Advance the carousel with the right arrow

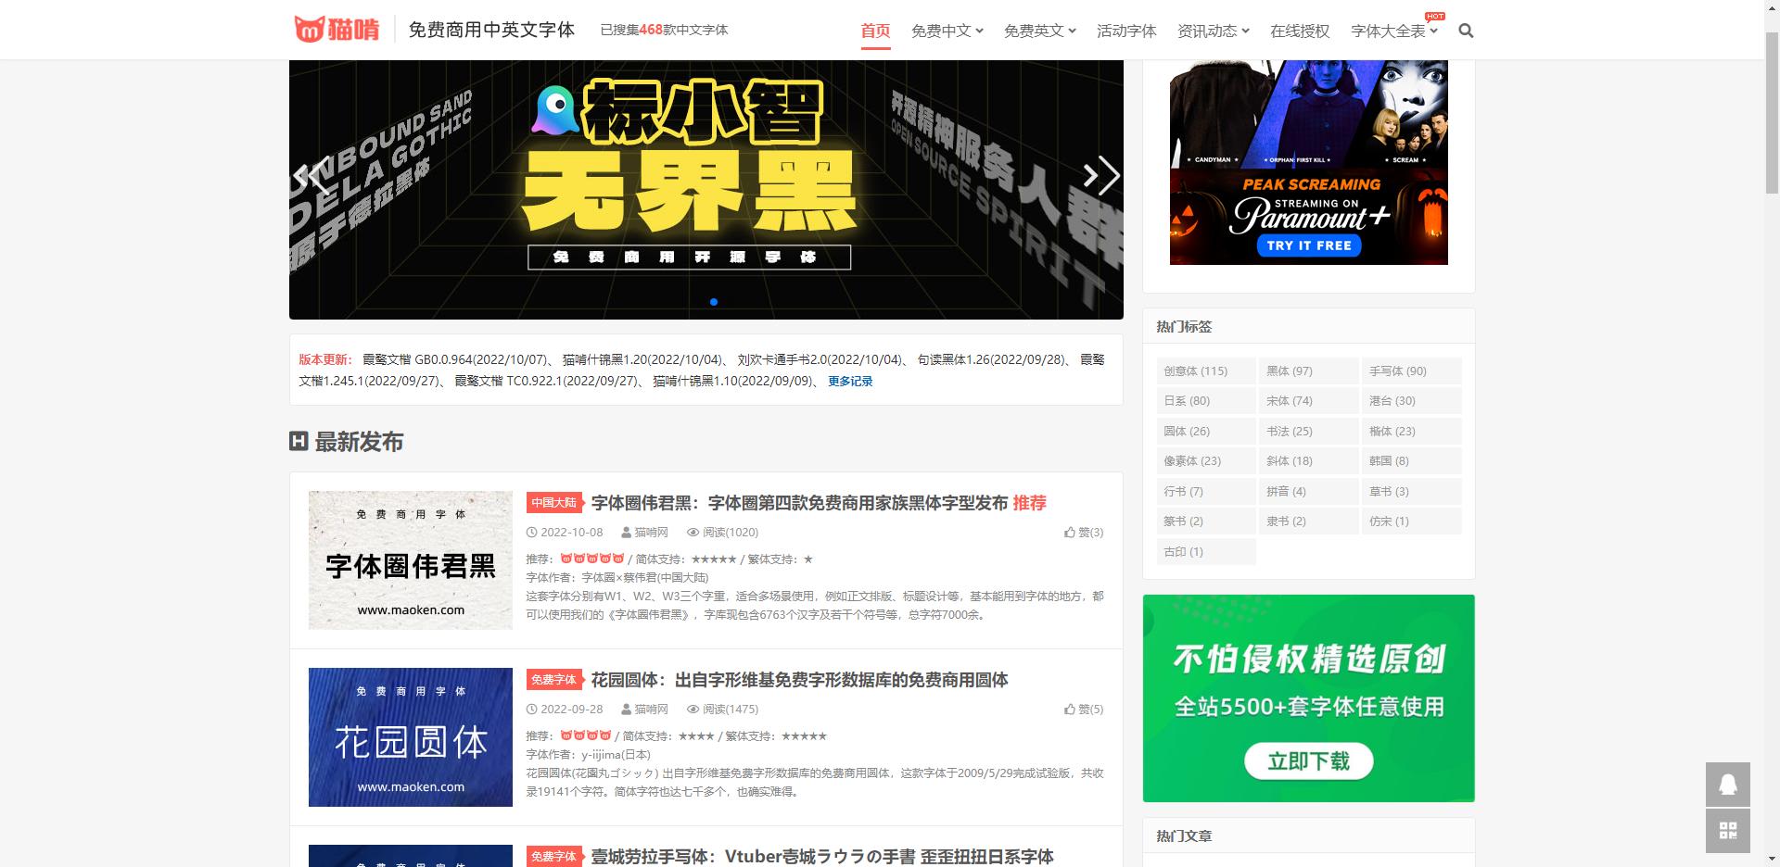pyautogui.click(x=1100, y=176)
